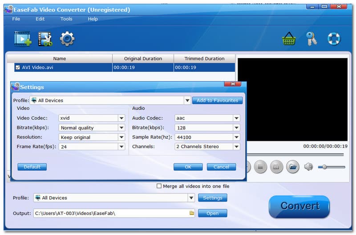
Task: Stop playback in the preview player
Action: click(x=260, y=167)
